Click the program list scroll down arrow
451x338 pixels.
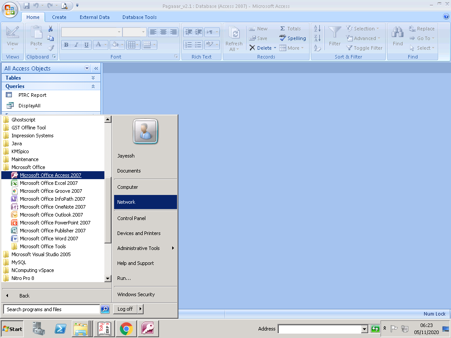click(107, 278)
